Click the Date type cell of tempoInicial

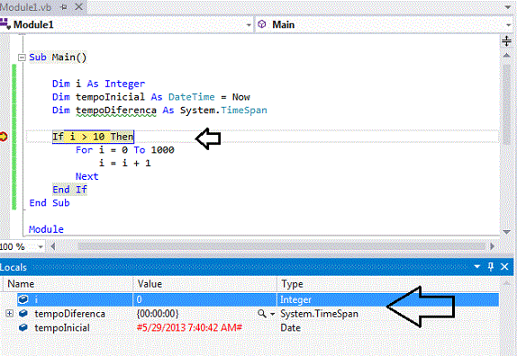[x=291, y=328]
